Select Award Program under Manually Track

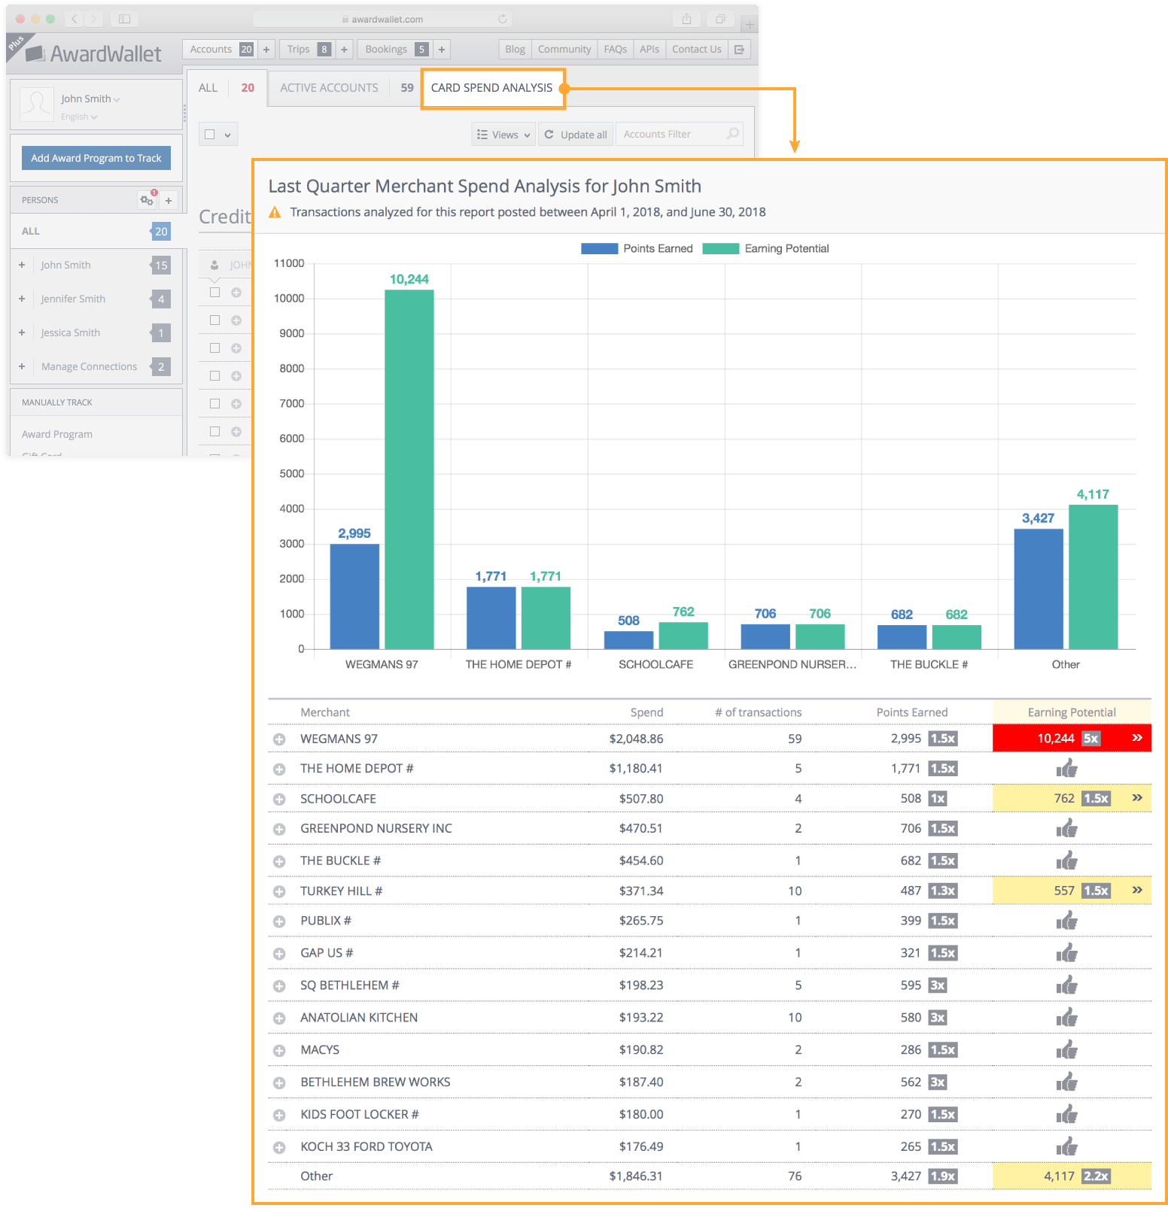click(x=57, y=435)
